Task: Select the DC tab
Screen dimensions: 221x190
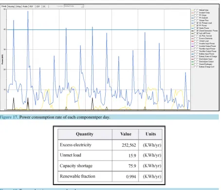Action: pyautogui.click(x=44, y=6)
